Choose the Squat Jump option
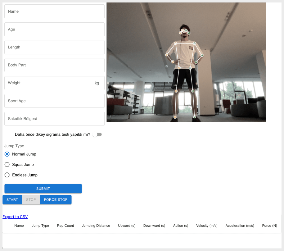The width and height of the screenshot is (284, 251). coord(7,165)
